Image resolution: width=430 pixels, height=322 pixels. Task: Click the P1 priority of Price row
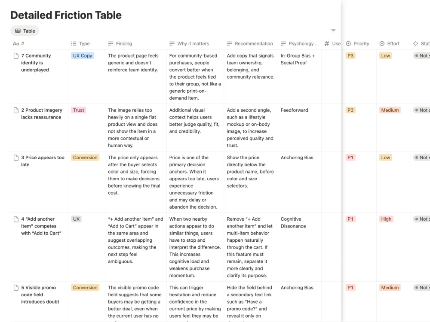[350, 158]
